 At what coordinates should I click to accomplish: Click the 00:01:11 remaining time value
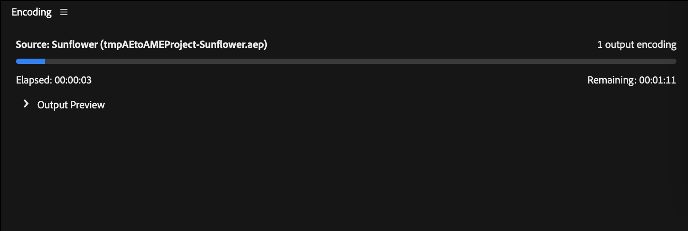pos(657,80)
